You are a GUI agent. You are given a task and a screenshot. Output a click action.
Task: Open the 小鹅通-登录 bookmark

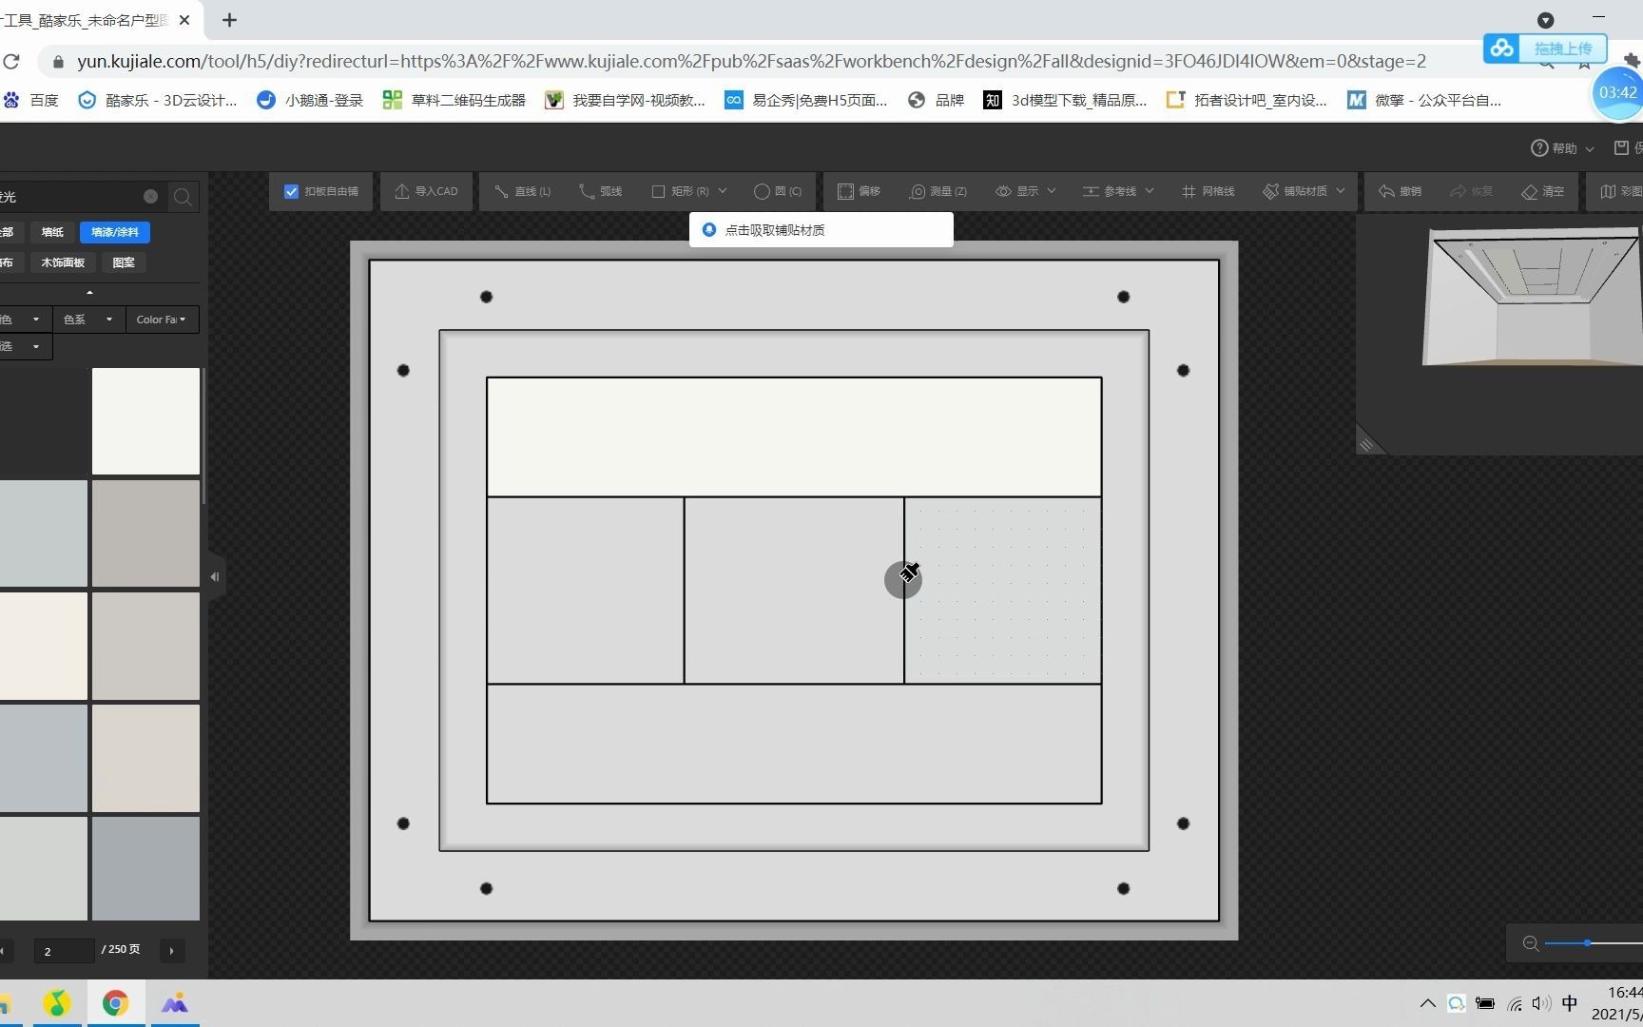310,100
